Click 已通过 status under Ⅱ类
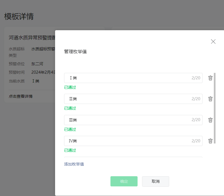The height and width of the screenshot is (196, 224). [70, 108]
